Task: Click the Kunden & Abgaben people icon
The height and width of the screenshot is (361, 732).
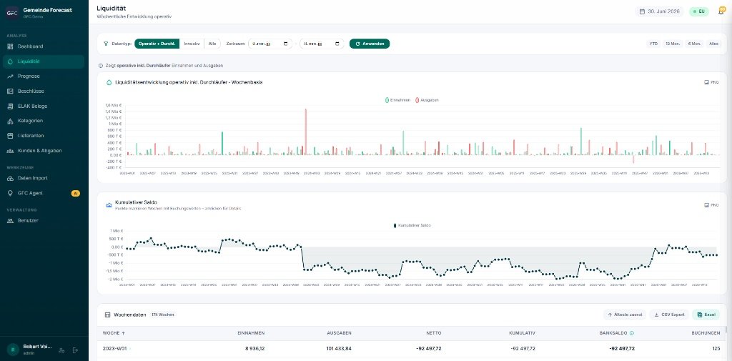Action: [10, 151]
